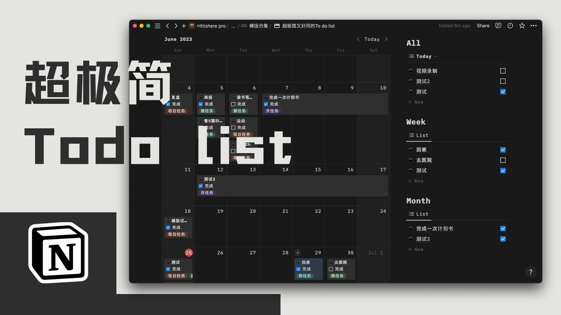Uncheck 完成一次计划书 in Month list
Viewport: 561px width, 315px height.
pyautogui.click(x=503, y=229)
